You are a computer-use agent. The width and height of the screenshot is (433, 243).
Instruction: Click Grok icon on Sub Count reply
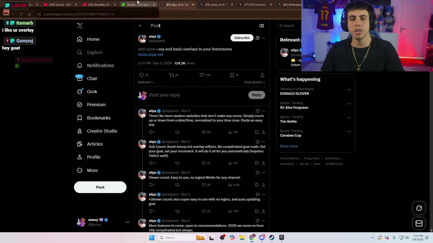[257, 142]
